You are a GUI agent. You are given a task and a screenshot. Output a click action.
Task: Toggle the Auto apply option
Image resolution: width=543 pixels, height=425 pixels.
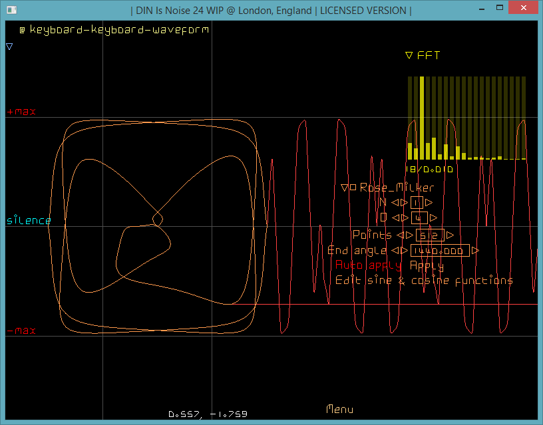[x=369, y=265]
